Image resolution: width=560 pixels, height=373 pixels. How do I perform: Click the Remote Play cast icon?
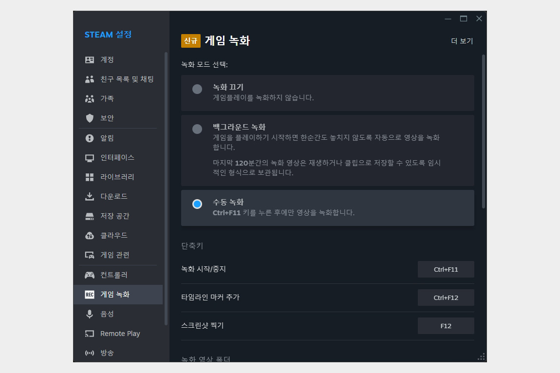(x=90, y=334)
